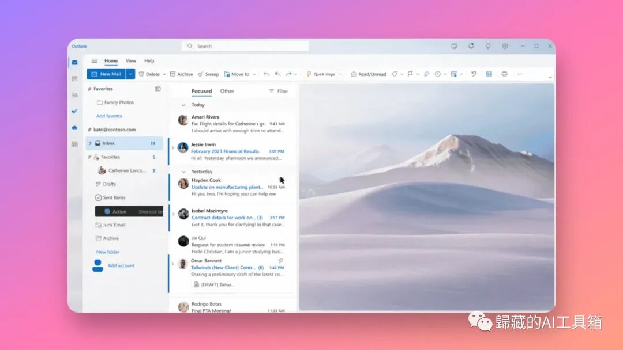
Task: Click the Forward arrow icon in the toolbar
Action: pyautogui.click(x=288, y=74)
